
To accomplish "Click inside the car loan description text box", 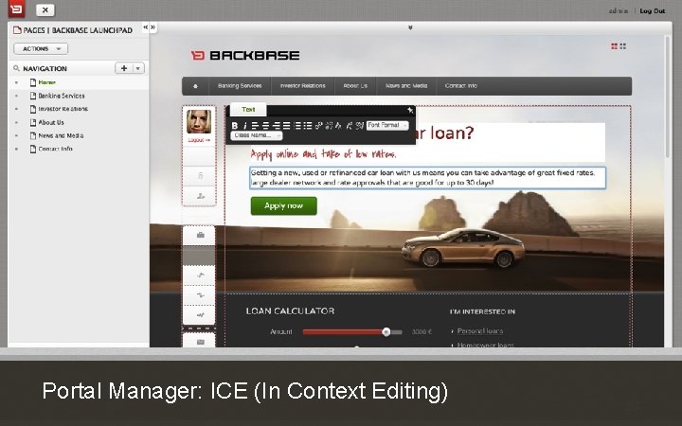I will click(x=427, y=178).
